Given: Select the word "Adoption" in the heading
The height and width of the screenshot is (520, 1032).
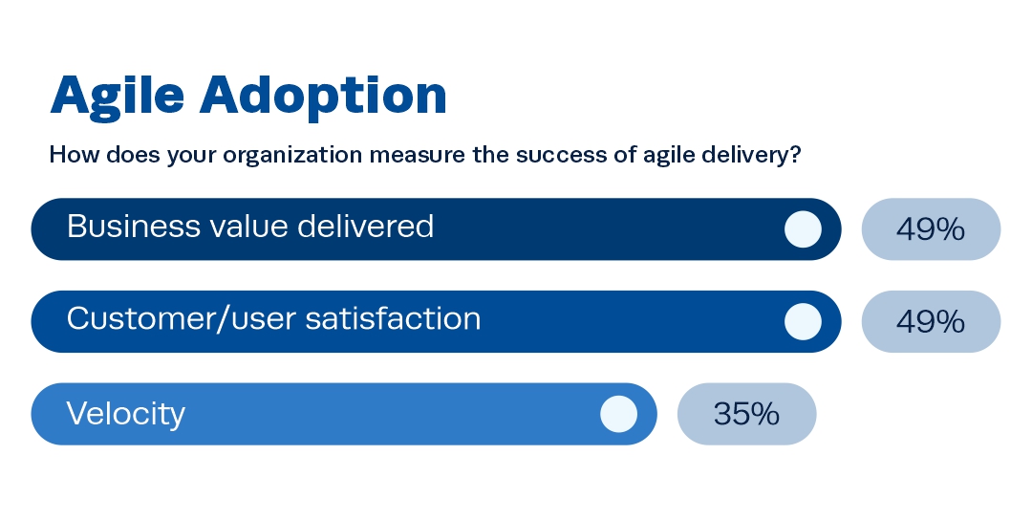Looking at the screenshot, I should pos(324,95).
